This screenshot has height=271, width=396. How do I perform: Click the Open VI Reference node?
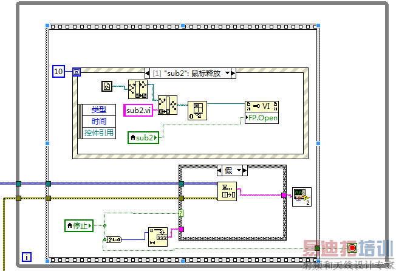coord(197,111)
